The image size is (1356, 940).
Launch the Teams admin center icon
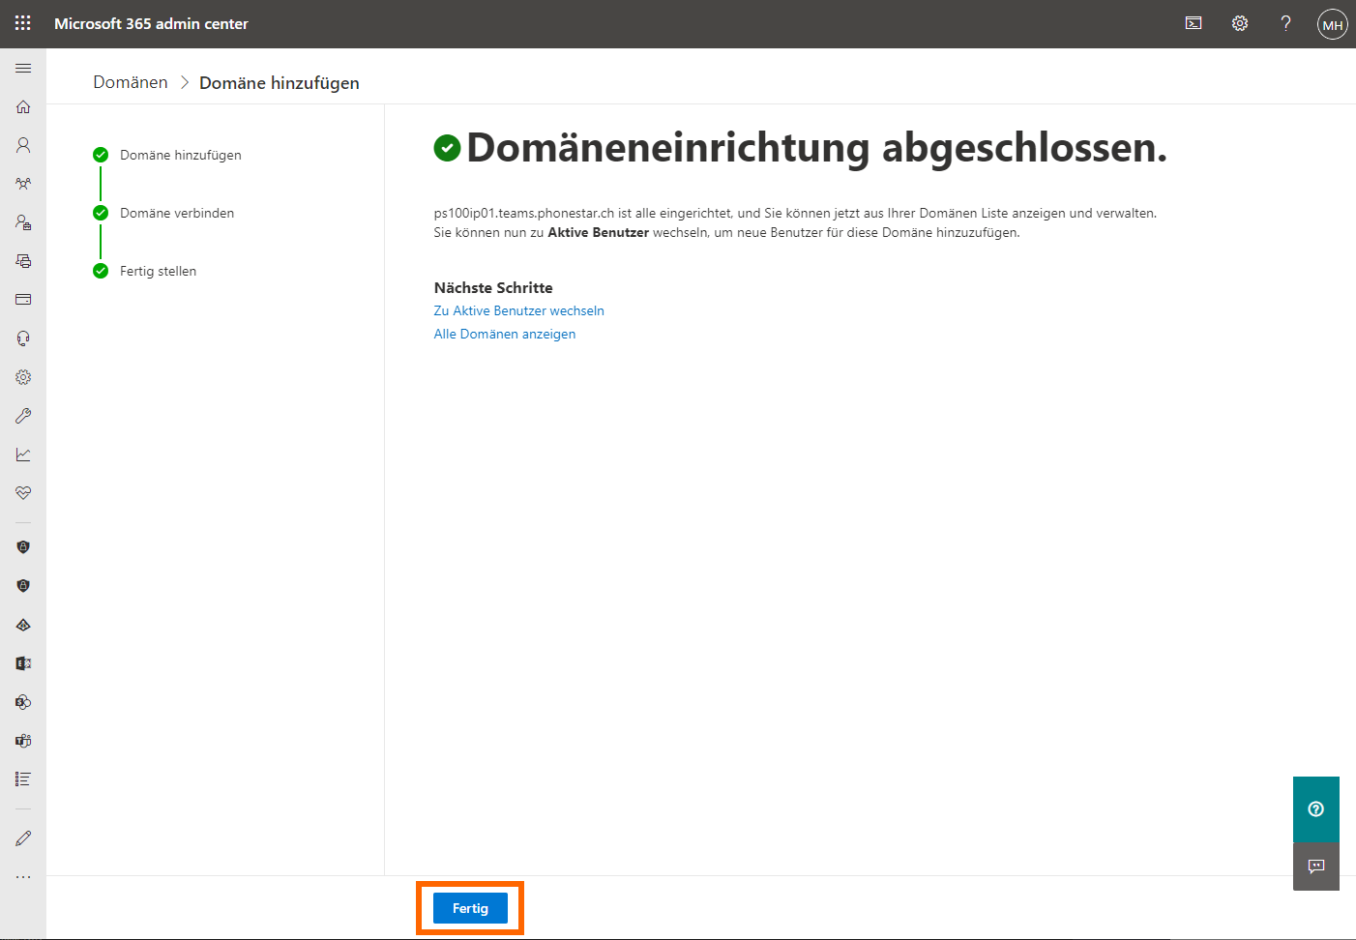click(23, 741)
